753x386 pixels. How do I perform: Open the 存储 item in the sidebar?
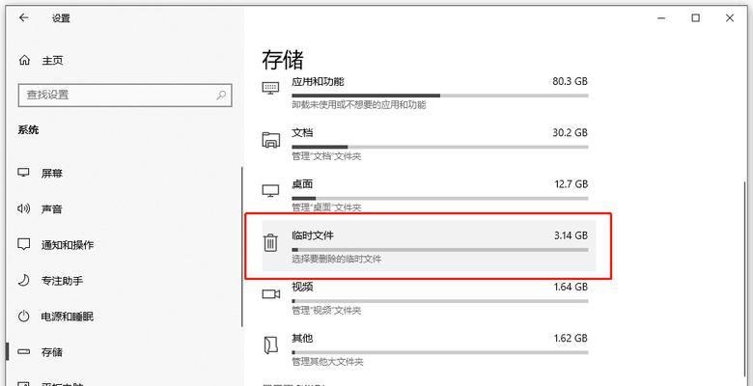click(x=53, y=351)
